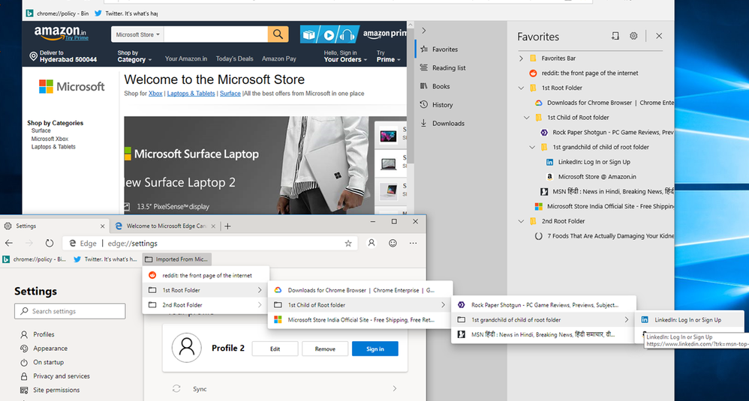Click the Edit button for Profile 2
This screenshot has width=749, height=401.
pos(275,349)
